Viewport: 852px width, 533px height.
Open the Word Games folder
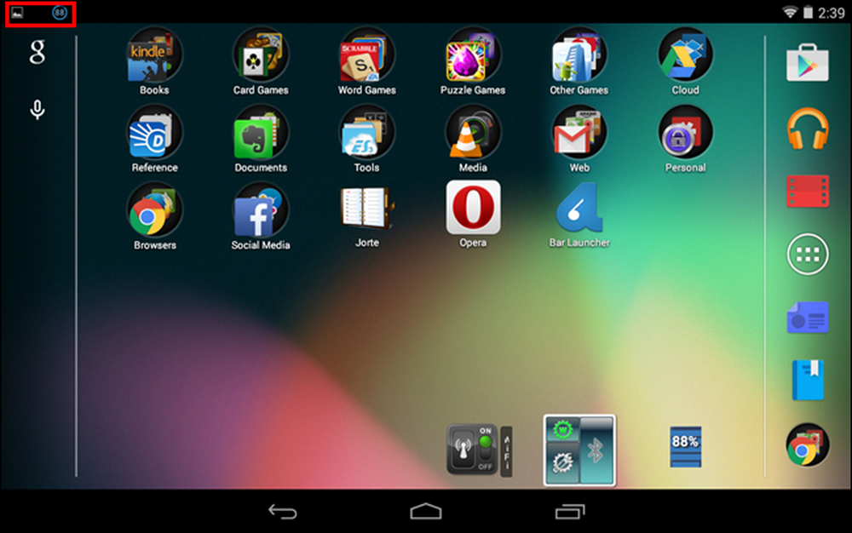click(366, 55)
